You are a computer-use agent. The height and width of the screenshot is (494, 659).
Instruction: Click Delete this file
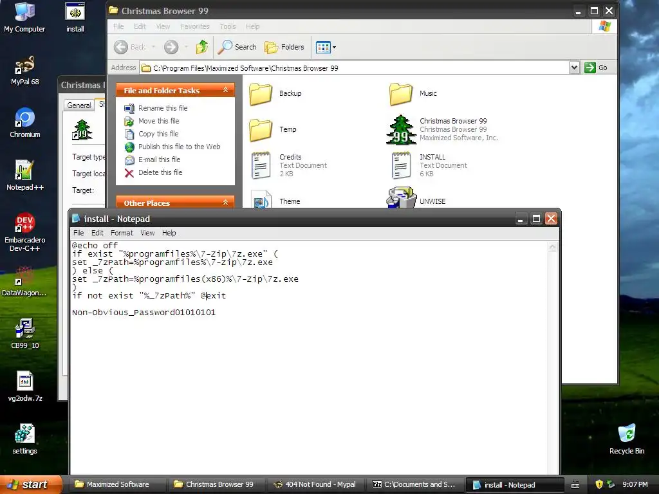pyautogui.click(x=153, y=172)
